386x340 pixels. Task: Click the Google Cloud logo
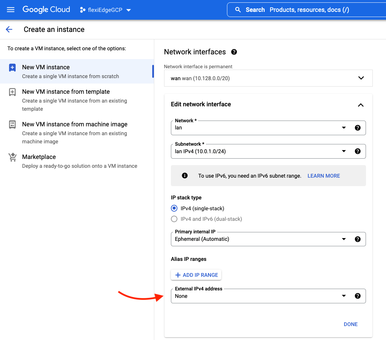(x=46, y=10)
